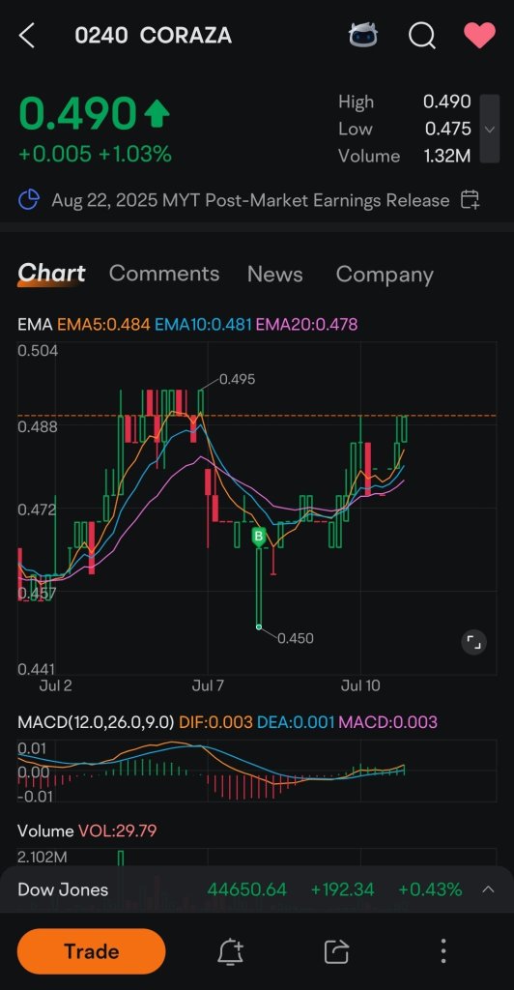Open the search magnifier icon
Image resolution: width=514 pixels, height=990 pixels.
tap(422, 36)
